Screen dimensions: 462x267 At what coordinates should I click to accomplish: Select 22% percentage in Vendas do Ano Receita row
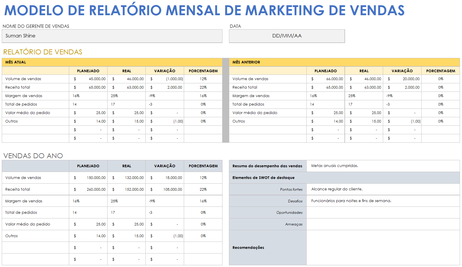click(x=203, y=190)
